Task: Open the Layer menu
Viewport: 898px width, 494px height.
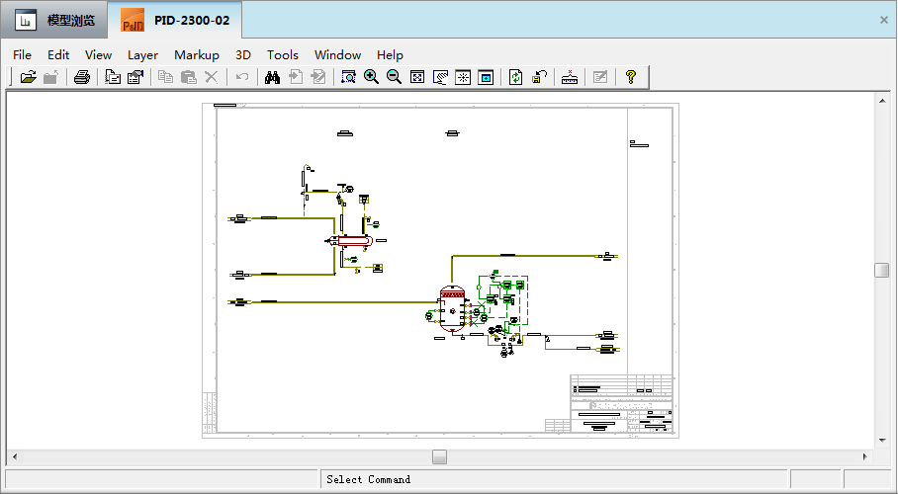Action: 142,55
